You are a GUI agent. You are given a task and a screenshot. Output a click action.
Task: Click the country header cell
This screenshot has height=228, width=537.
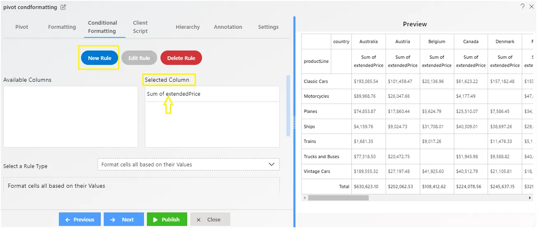tap(342, 41)
